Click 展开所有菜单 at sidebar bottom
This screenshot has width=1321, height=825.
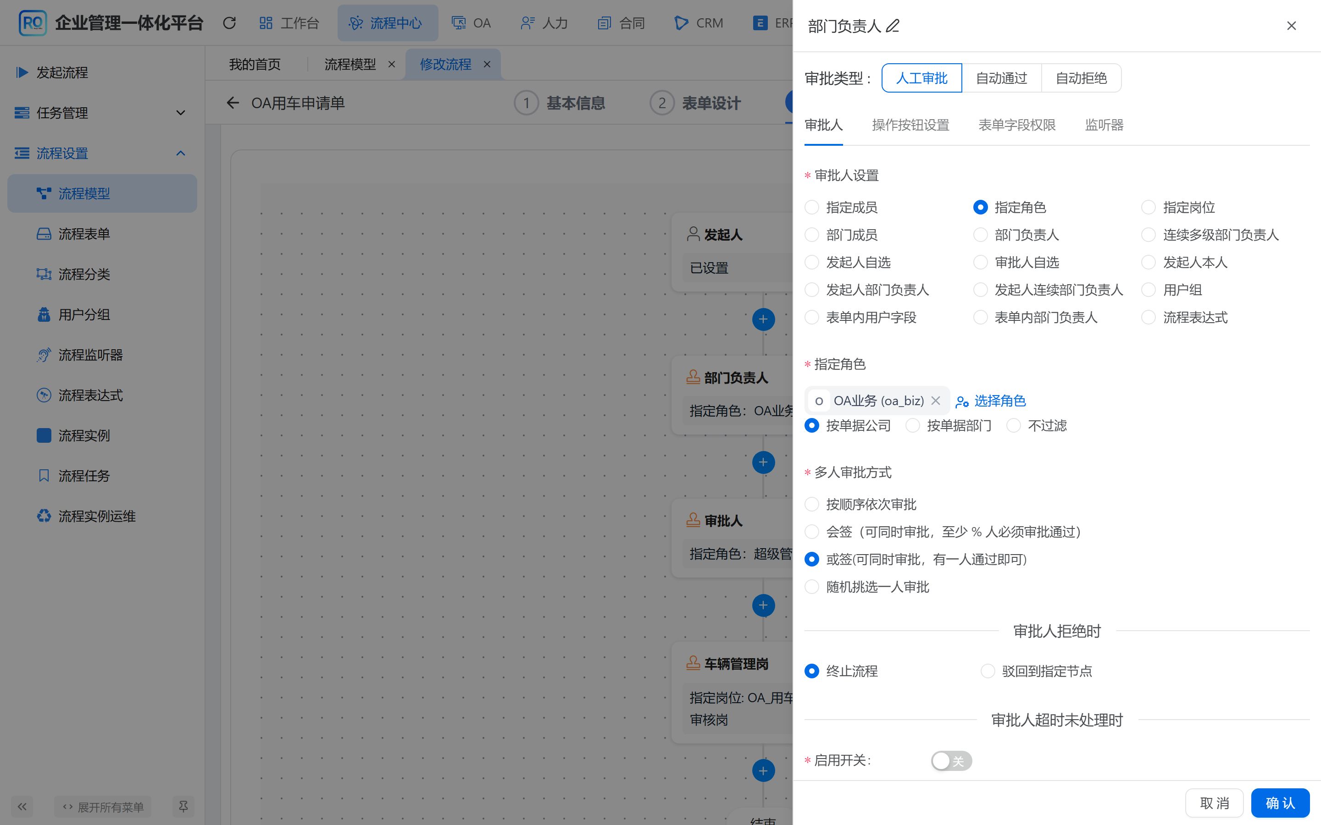[x=103, y=807]
